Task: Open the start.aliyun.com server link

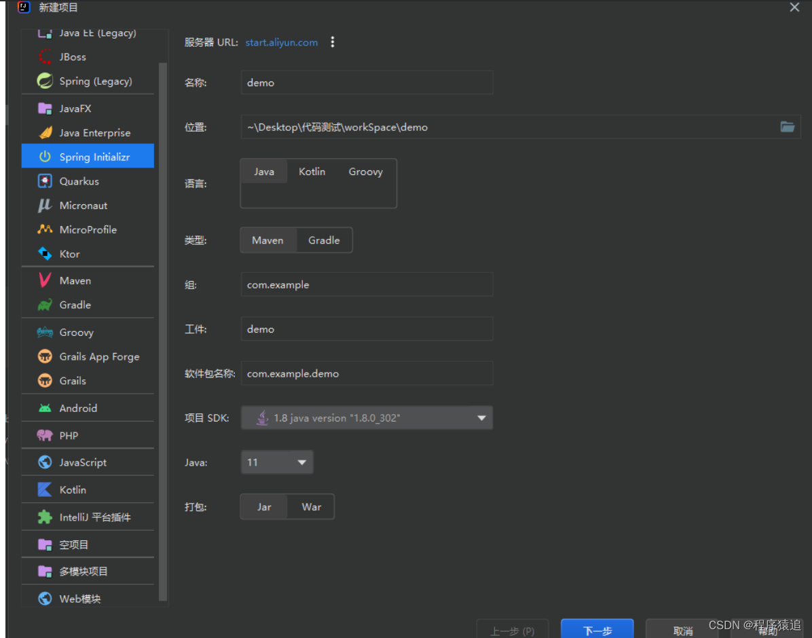Action: (282, 43)
